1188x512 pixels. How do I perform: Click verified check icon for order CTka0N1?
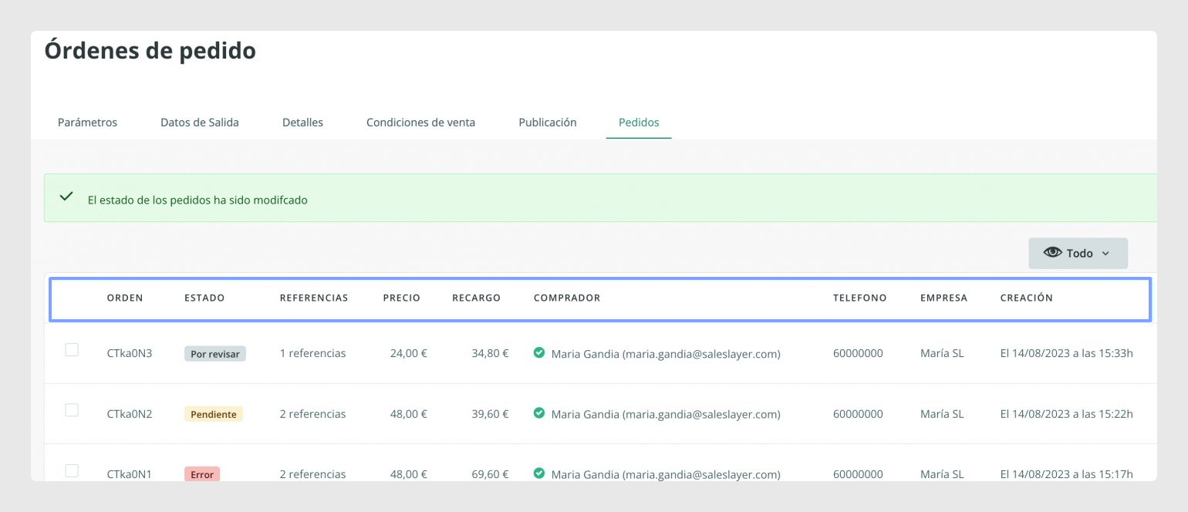(539, 473)
